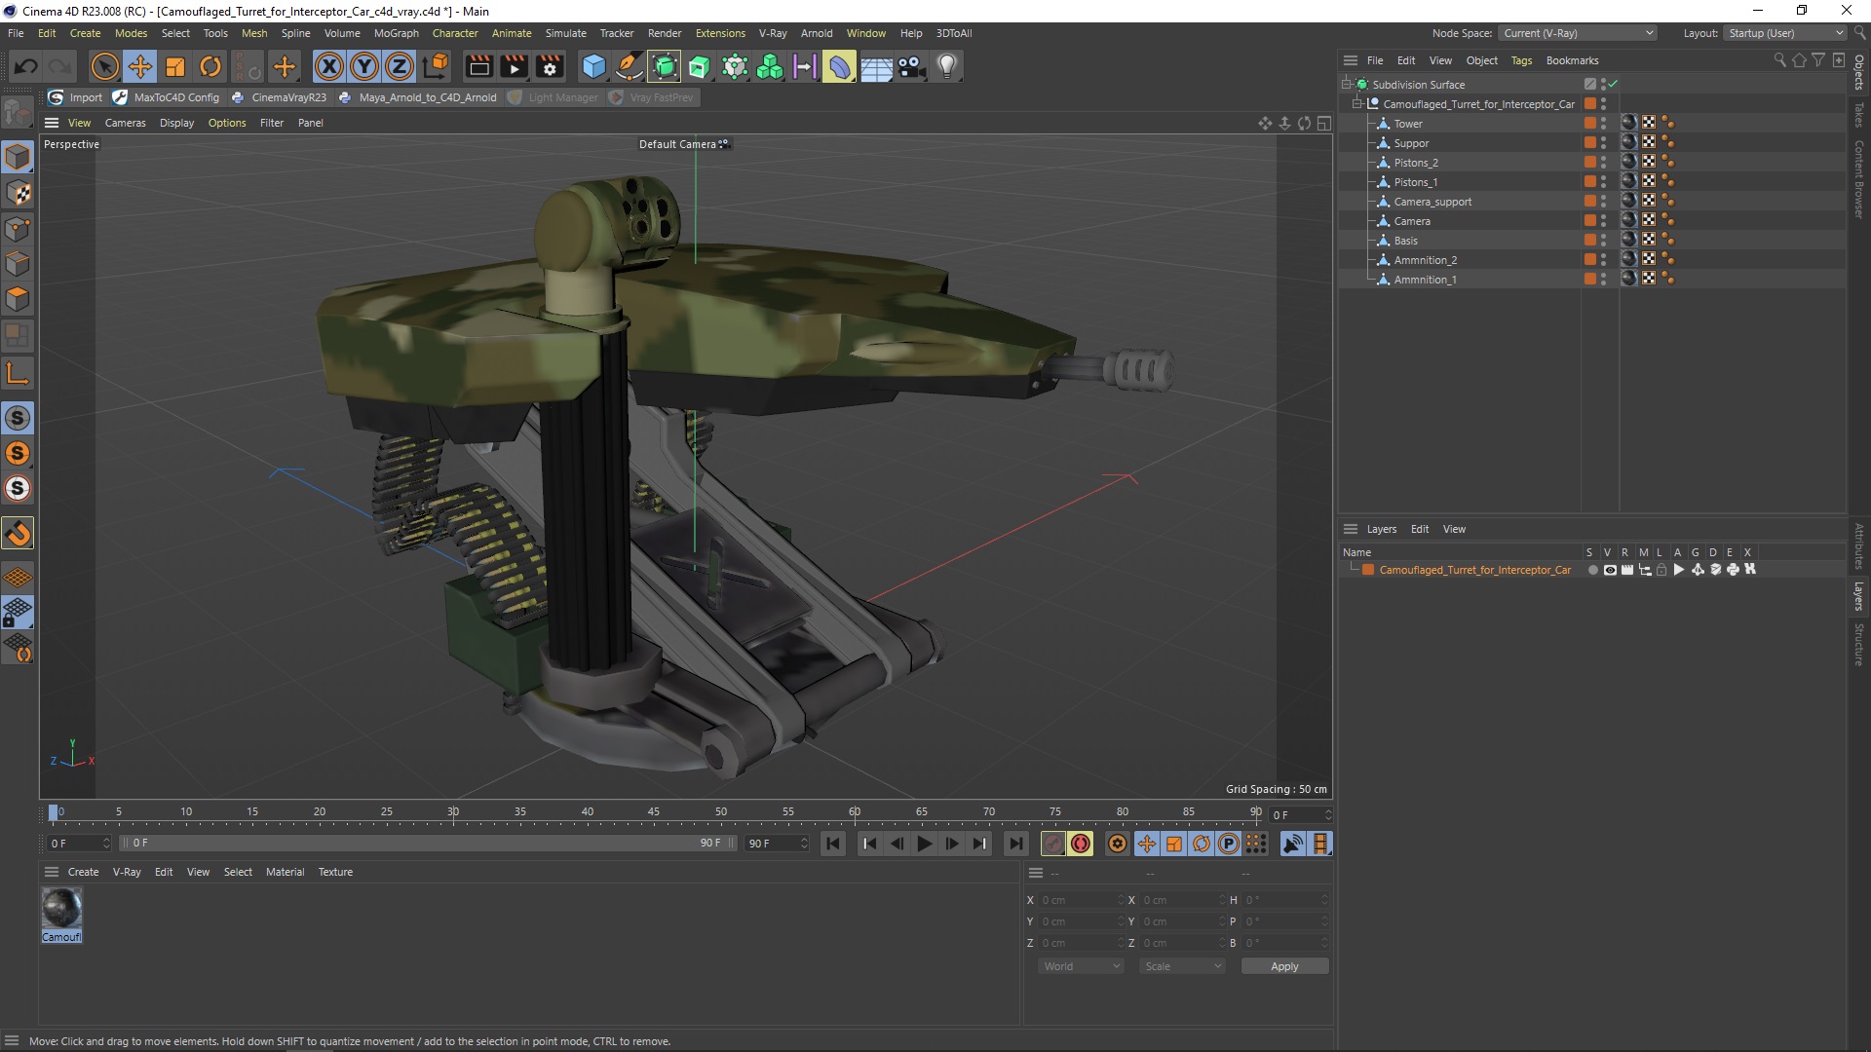Go to end of animation
The height and width of the screenshot is (1052, 1871).
[1016, 844]
